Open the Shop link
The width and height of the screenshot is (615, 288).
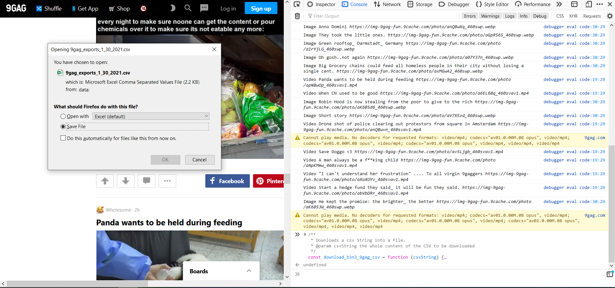(x=119, y=9)
